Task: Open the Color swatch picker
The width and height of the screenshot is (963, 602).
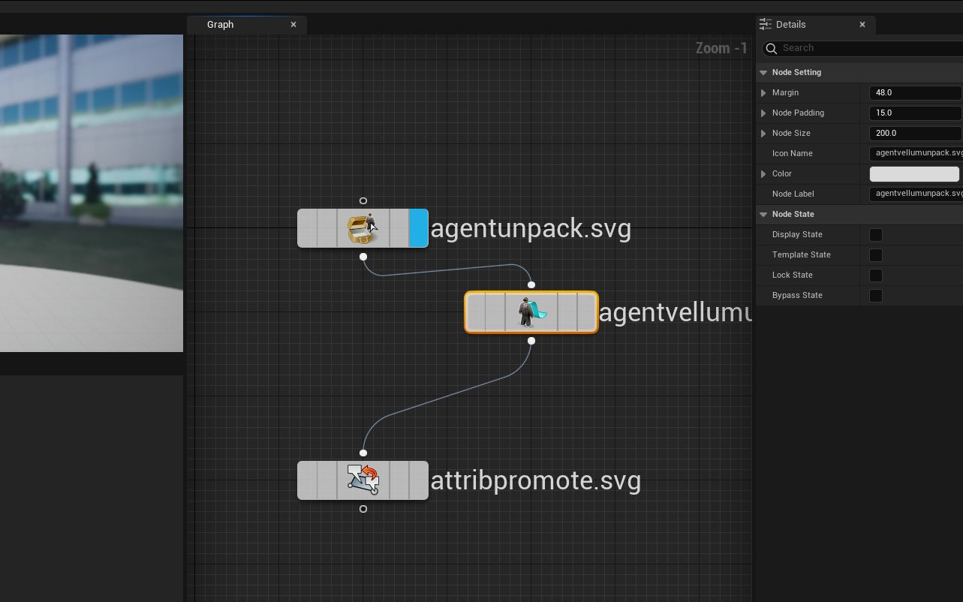Action: pyautogui.click(x=913, y=174)
